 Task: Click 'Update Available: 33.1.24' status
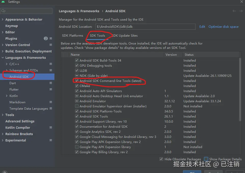pyautogui.click(x=202, y=101)
